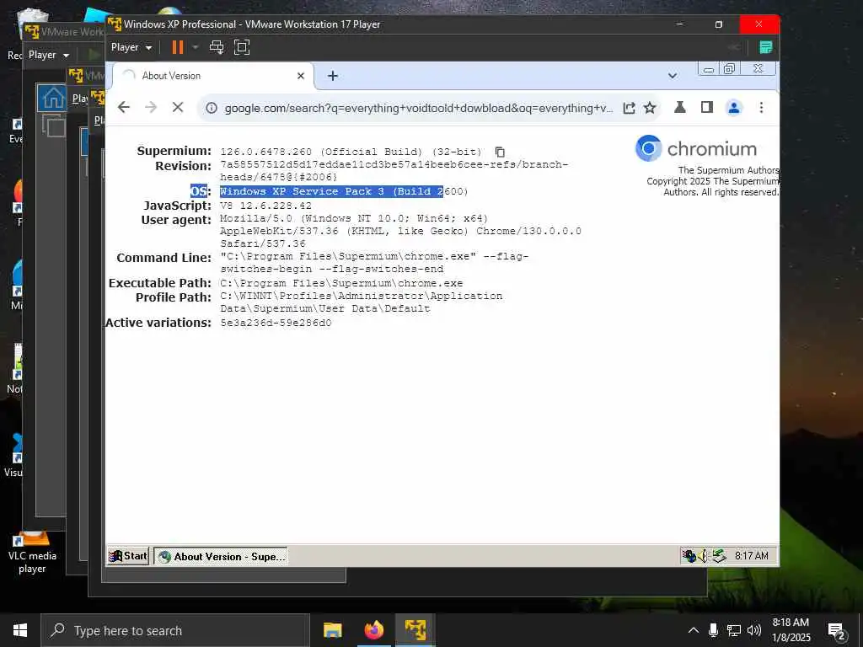Toggle the browser side panel icon
The height and width of the screenshot is (647, 863).
click(x=707, y=107)
